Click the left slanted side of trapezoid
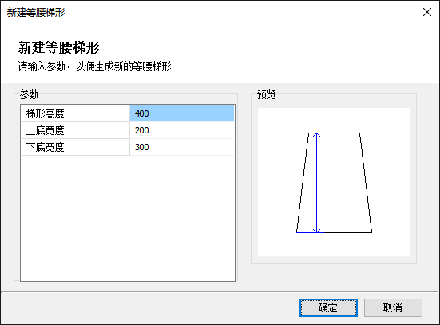440x325 pixels. 303,183
